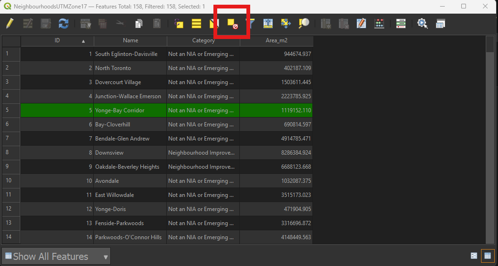Select row 5 via its row header
The image size is (498, 266).
click(x=11, y=110)
